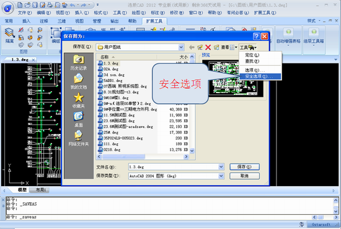Sort the file list by 名称 column
The height and width of the screenshot is (229, 341).
coord(126,57)
